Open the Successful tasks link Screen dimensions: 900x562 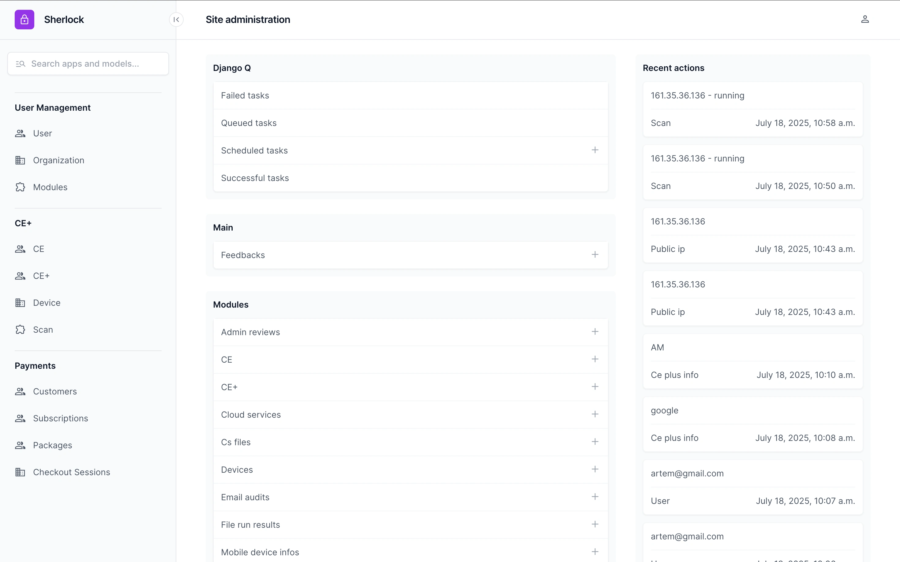click(255, 178)
